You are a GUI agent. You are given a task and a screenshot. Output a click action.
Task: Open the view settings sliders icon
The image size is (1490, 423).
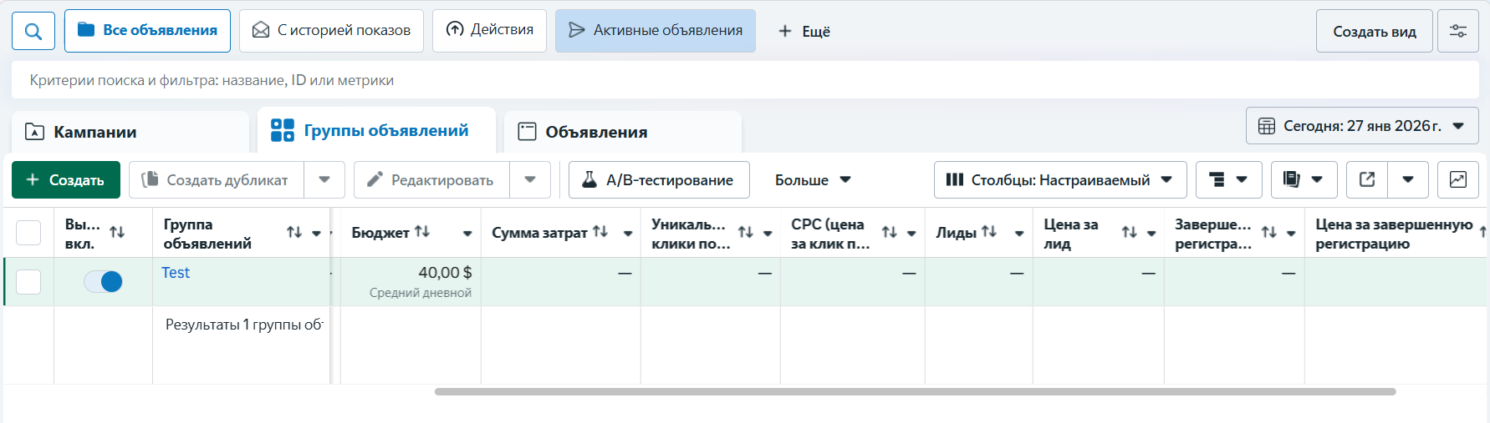click(1457, 31)
